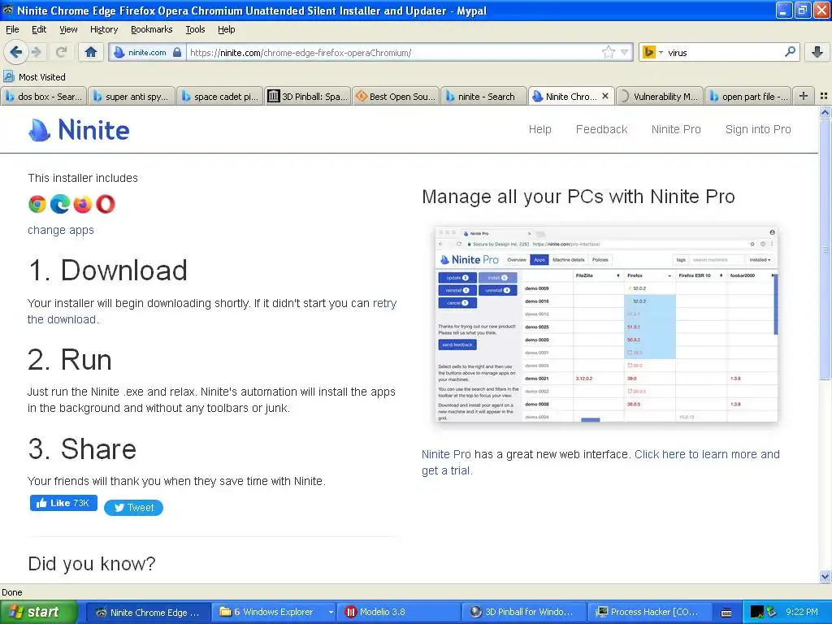
Task: Open the home page via house icon
Action: point(91,52)
